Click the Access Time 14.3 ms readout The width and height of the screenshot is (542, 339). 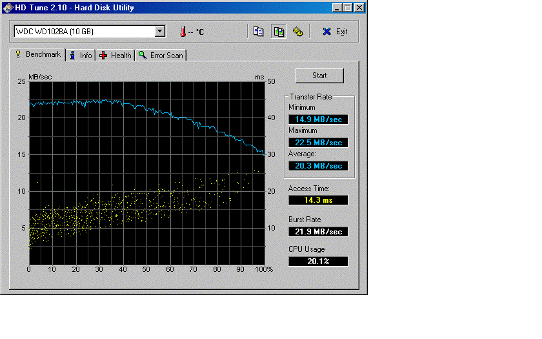point(318,200)
